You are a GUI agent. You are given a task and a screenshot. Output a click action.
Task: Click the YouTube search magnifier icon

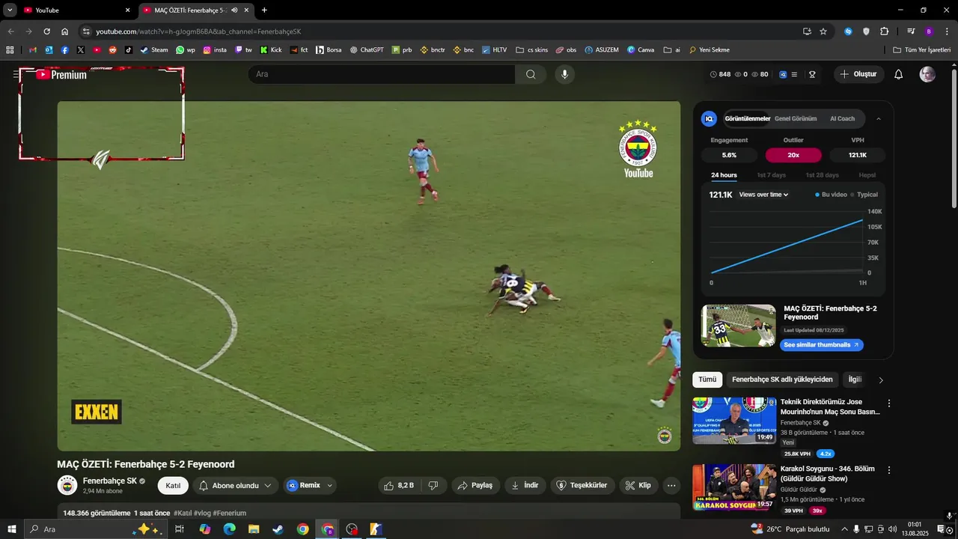click(x=531, y=74)
